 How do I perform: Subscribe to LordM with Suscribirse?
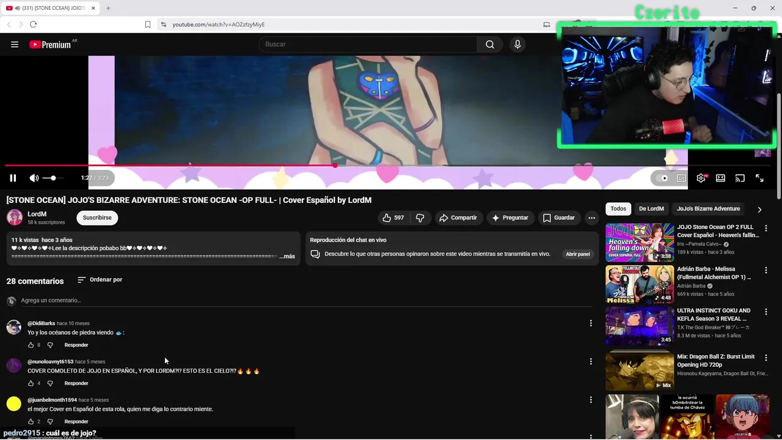(97, 218)
